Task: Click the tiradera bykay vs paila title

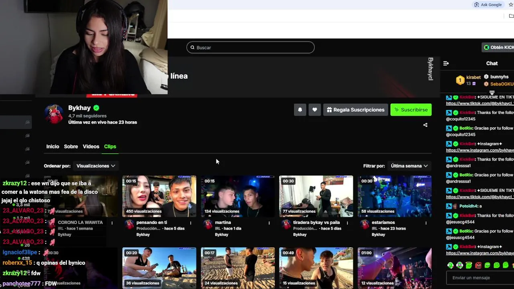Action: click(x=316, y=222)
